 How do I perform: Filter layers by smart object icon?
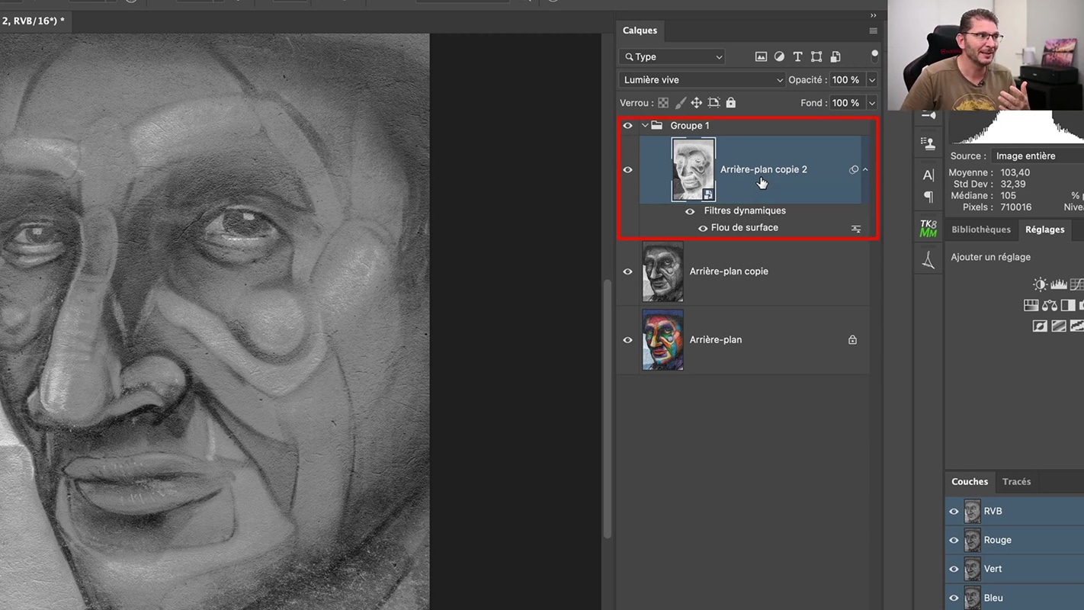point(835,56)
